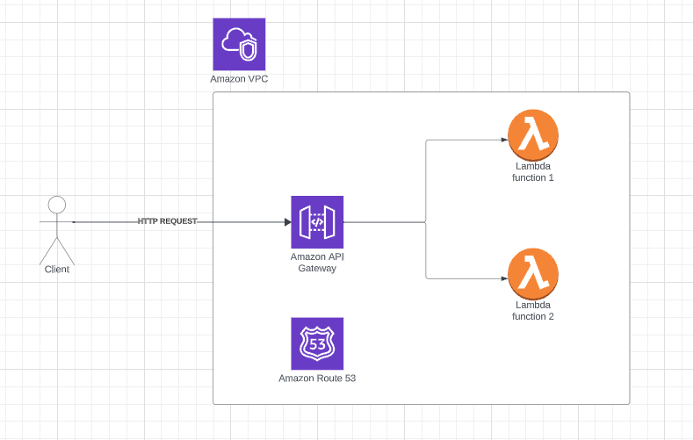
Task: Select the Lambda function 1 orange icon
Action: click(533, 135)
